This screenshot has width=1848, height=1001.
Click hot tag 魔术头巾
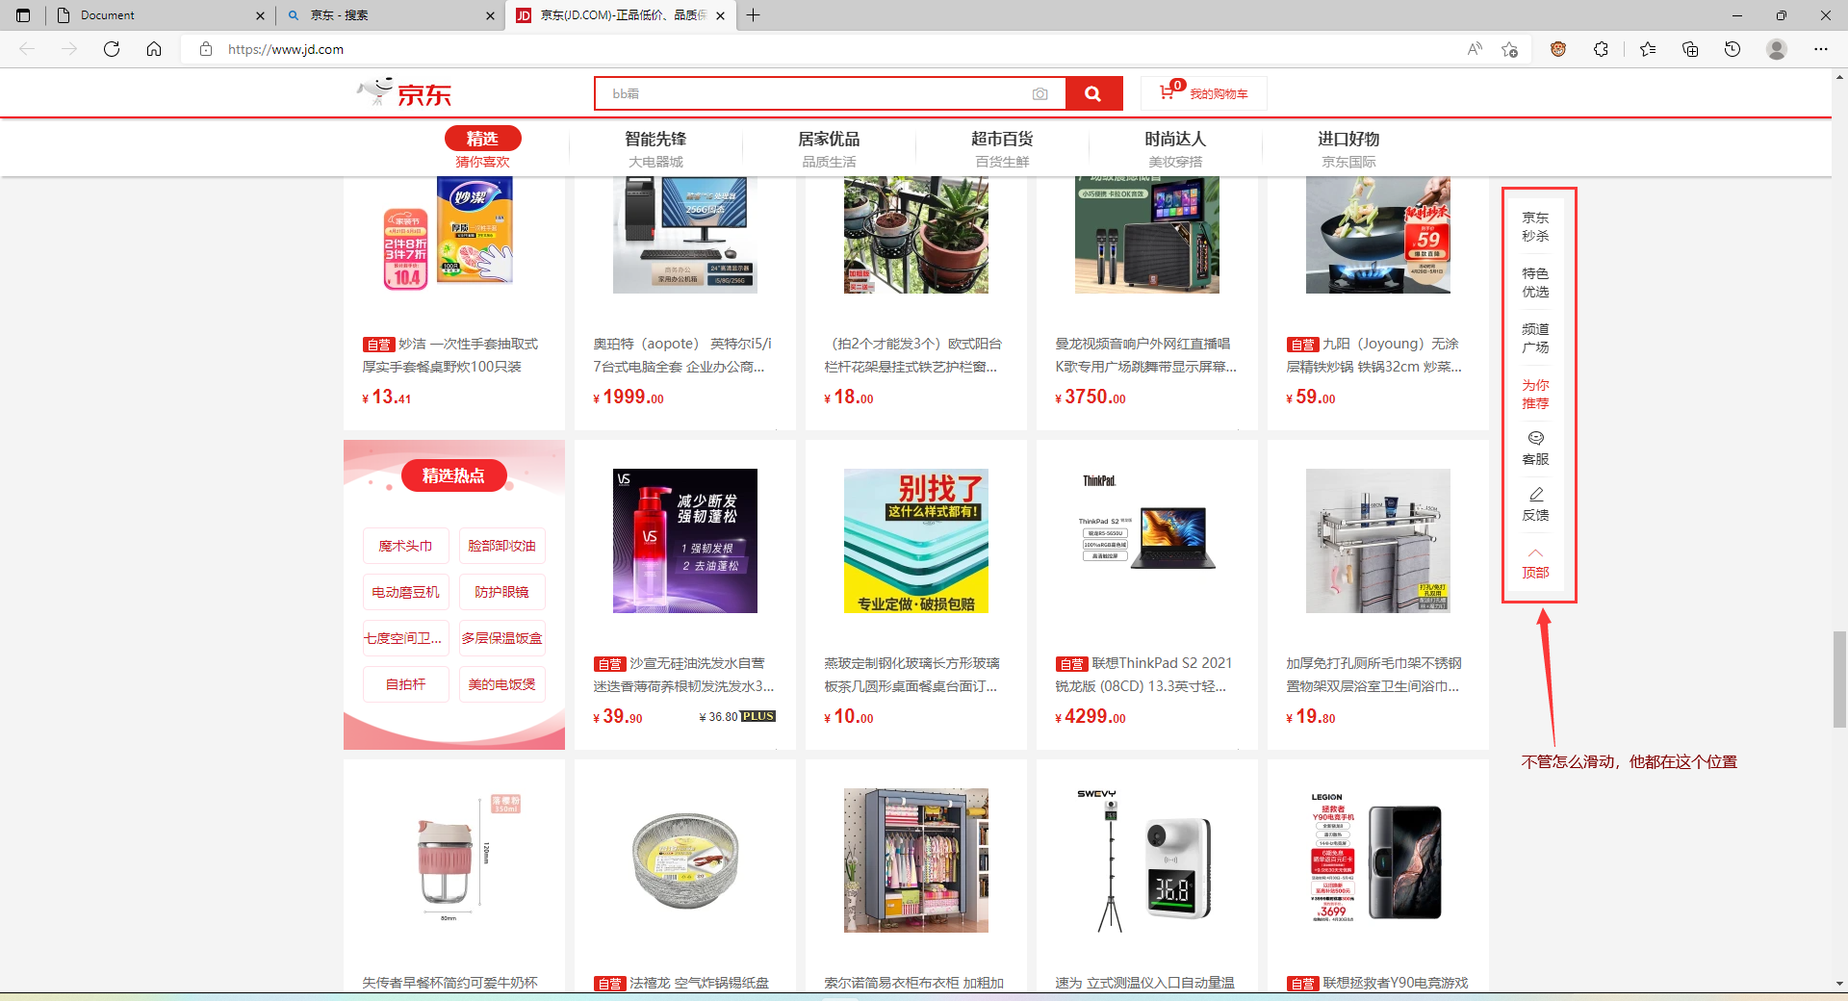point(405,546)
